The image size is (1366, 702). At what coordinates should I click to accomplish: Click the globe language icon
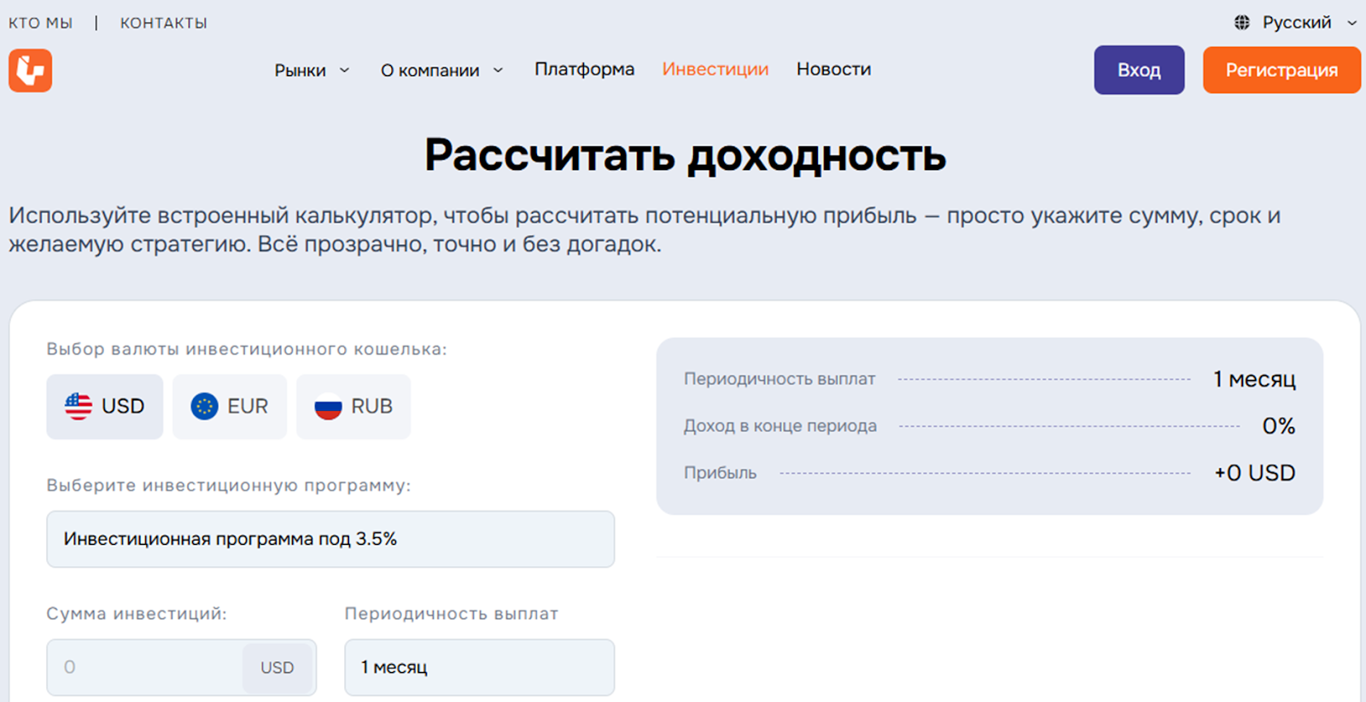[1242, 22]
